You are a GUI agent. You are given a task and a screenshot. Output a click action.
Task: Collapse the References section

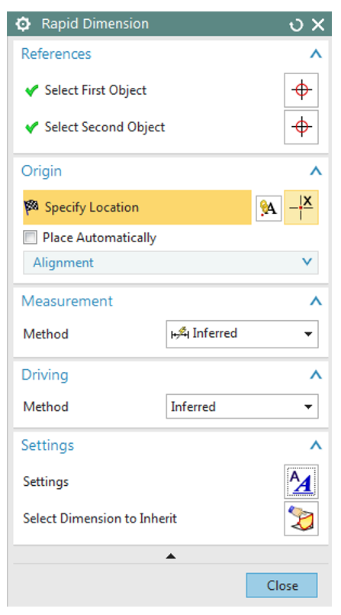pyautogui.click(x=316, y=53)
